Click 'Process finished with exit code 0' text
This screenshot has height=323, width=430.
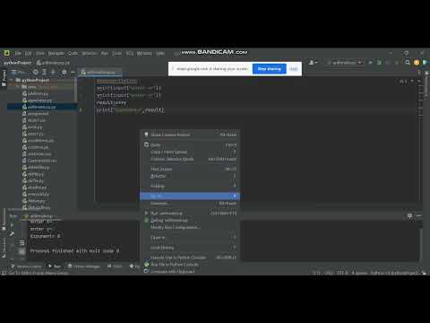click(74, 250)
